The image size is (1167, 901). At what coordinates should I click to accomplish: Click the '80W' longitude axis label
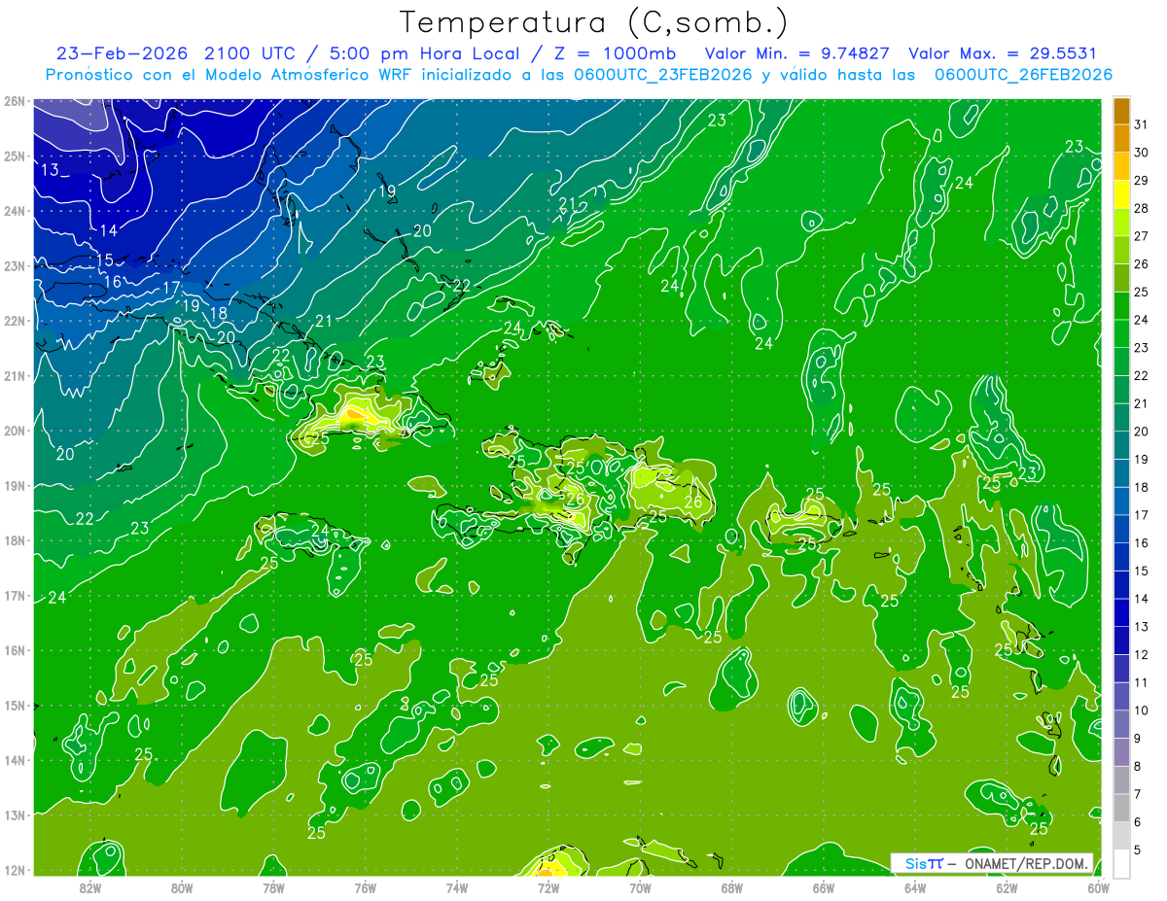coord(182,887)
